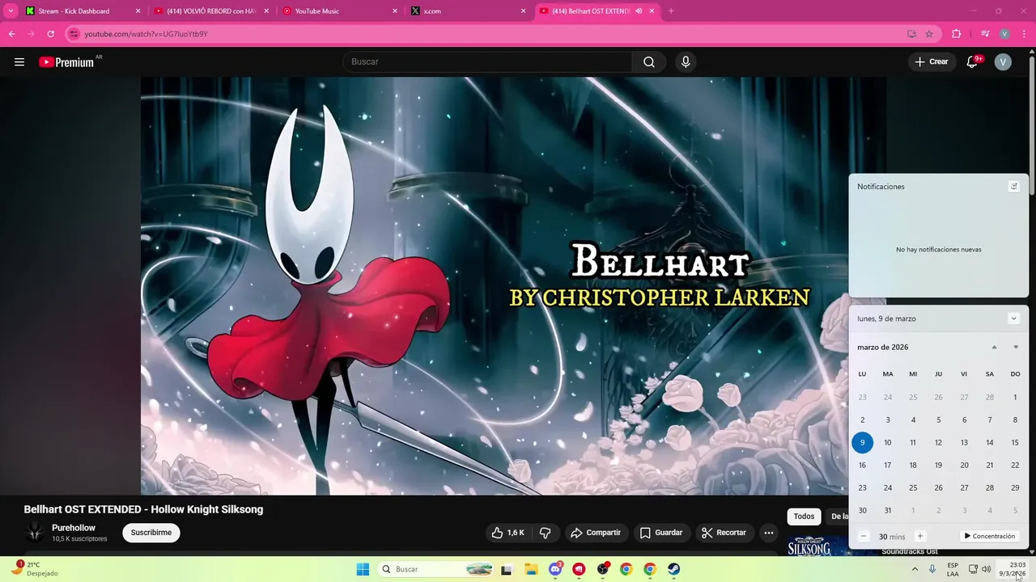This screenshot has width=1036, height=582.
Task: Open Purehollow channel name link
Action: (74, 528)
